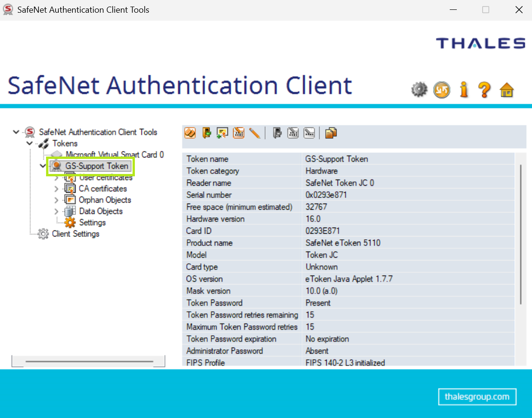
Task: Select the Orphan Objects tree item
Action: [x=105, y=200]
